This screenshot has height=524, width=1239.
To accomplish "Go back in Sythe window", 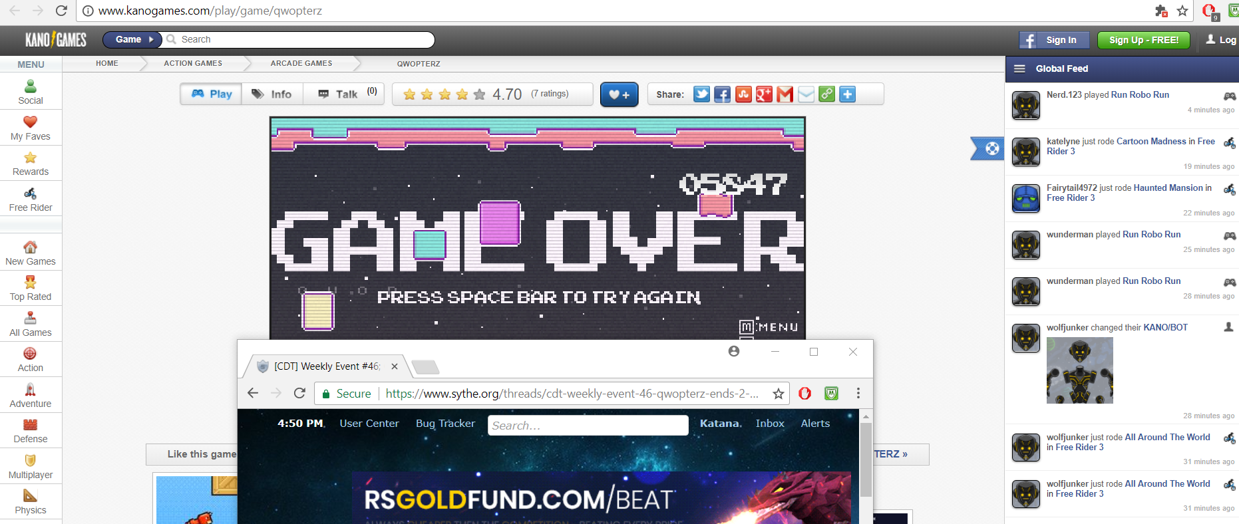I will coord(253,393).
